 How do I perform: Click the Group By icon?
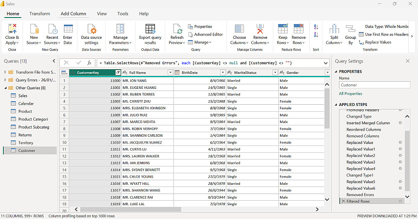(x=350, y=29)
